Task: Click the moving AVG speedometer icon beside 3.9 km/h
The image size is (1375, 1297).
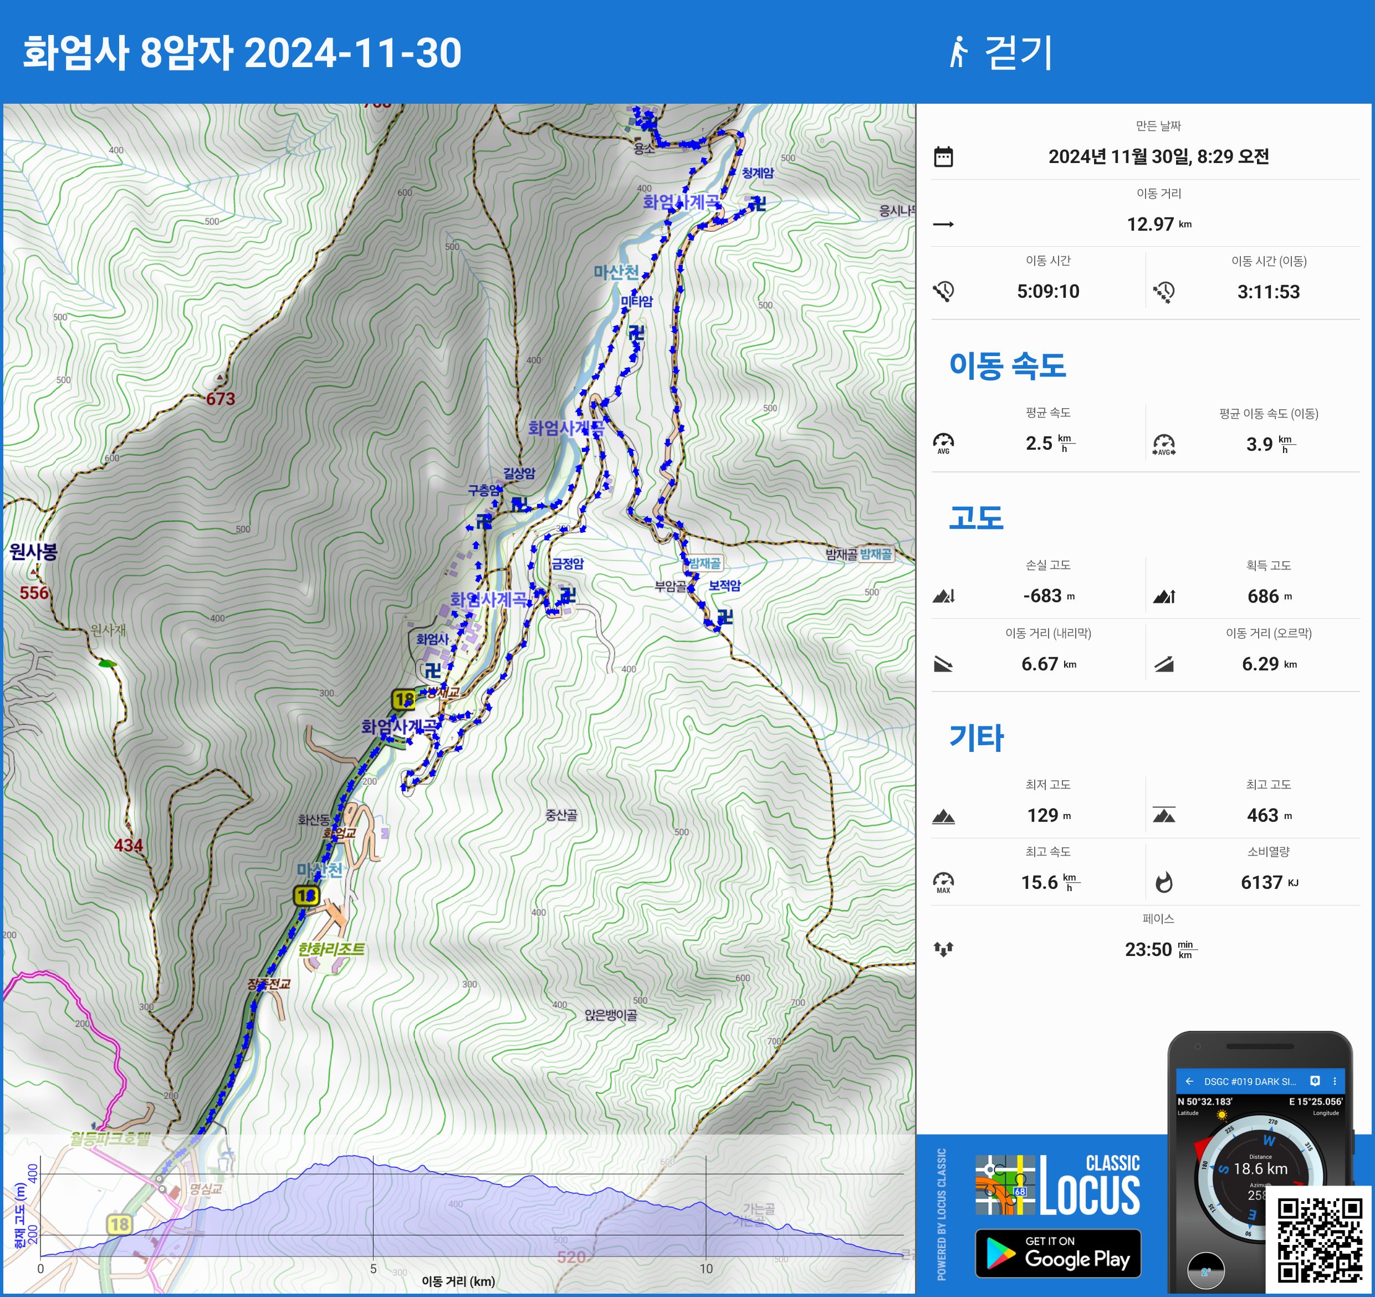Action: [x=1164, y=444]
